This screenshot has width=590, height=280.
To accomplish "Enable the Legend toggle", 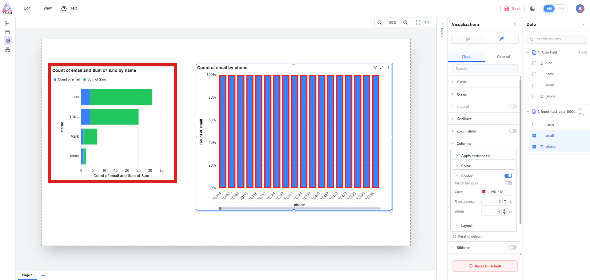I will [513, 106].
